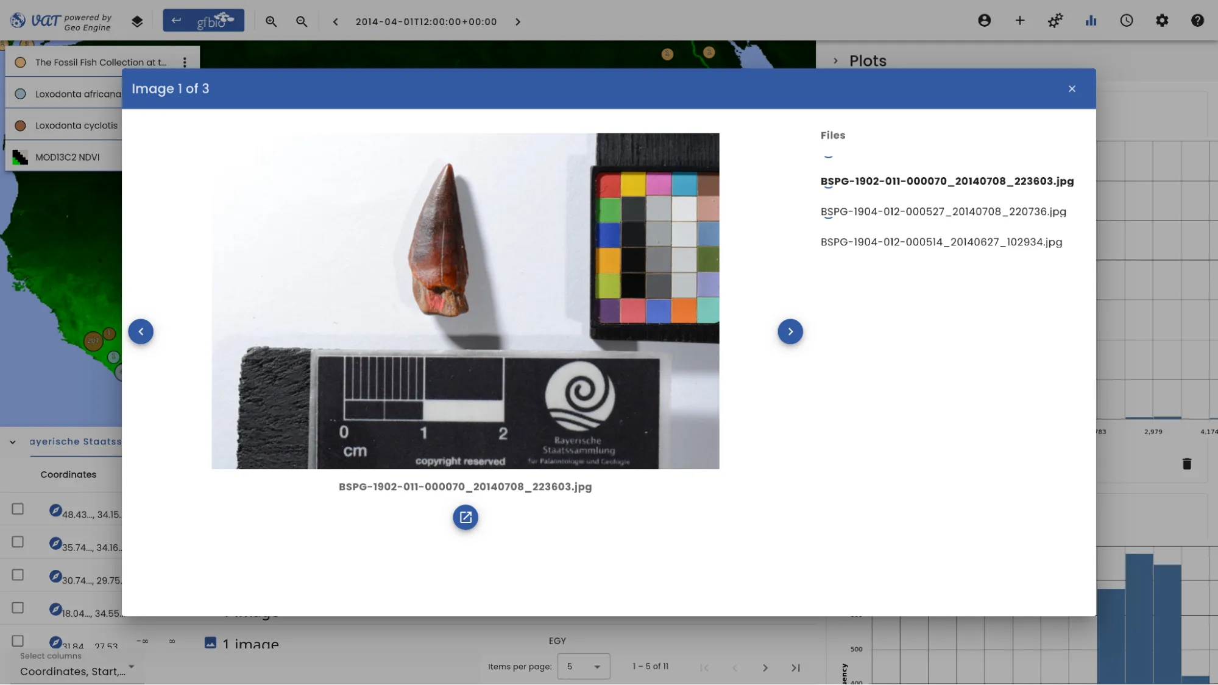This screenshot has width=1218, height=685.
Task: Open image in new tab icon
Action: pos(466,517)
